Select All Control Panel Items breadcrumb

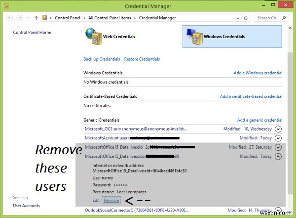110,18
